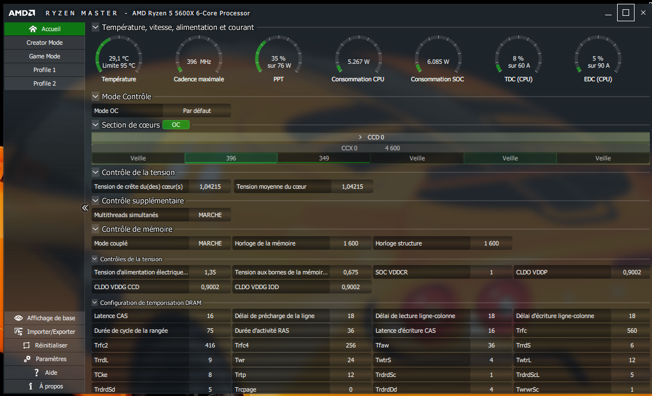Open Paramètres
652x396 pixels.
[x=45, y=358]
